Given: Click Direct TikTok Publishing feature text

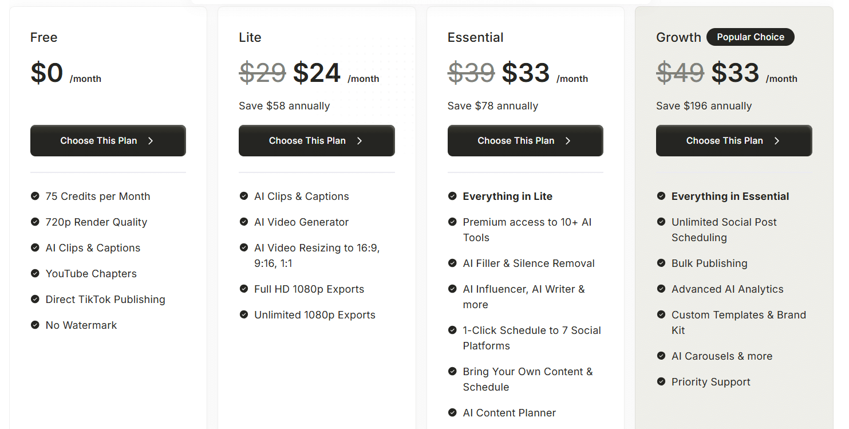Looking at the screenshot, I should pos(105,299).
